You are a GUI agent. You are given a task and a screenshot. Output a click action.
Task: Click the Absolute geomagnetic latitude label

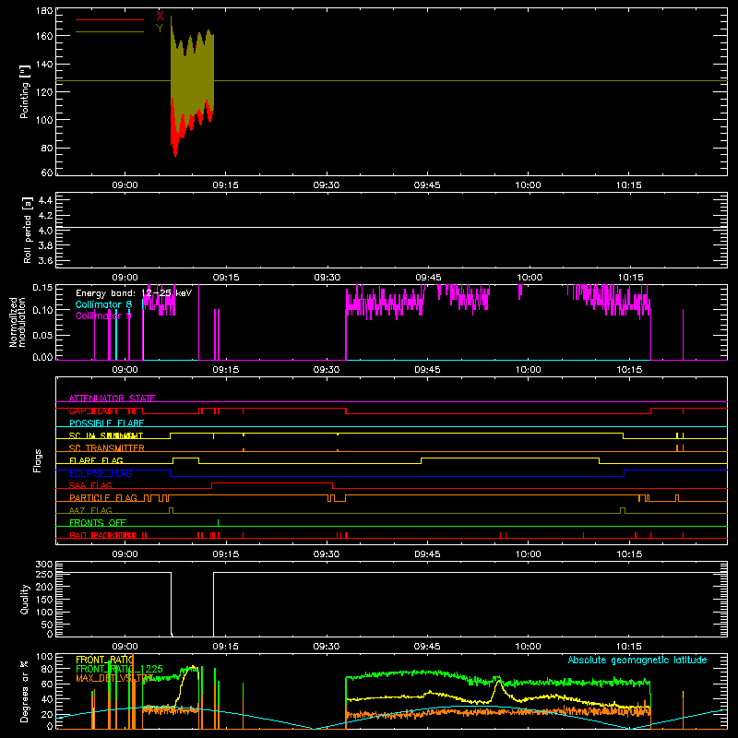[637, 660]
